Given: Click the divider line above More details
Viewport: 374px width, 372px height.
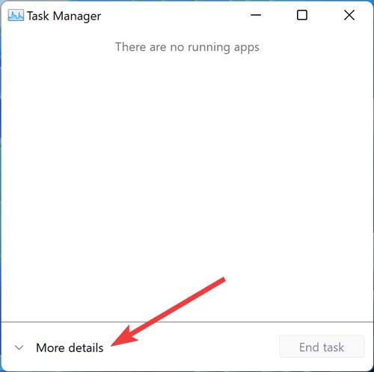Looking at the screenshot, I should point(187,322).
